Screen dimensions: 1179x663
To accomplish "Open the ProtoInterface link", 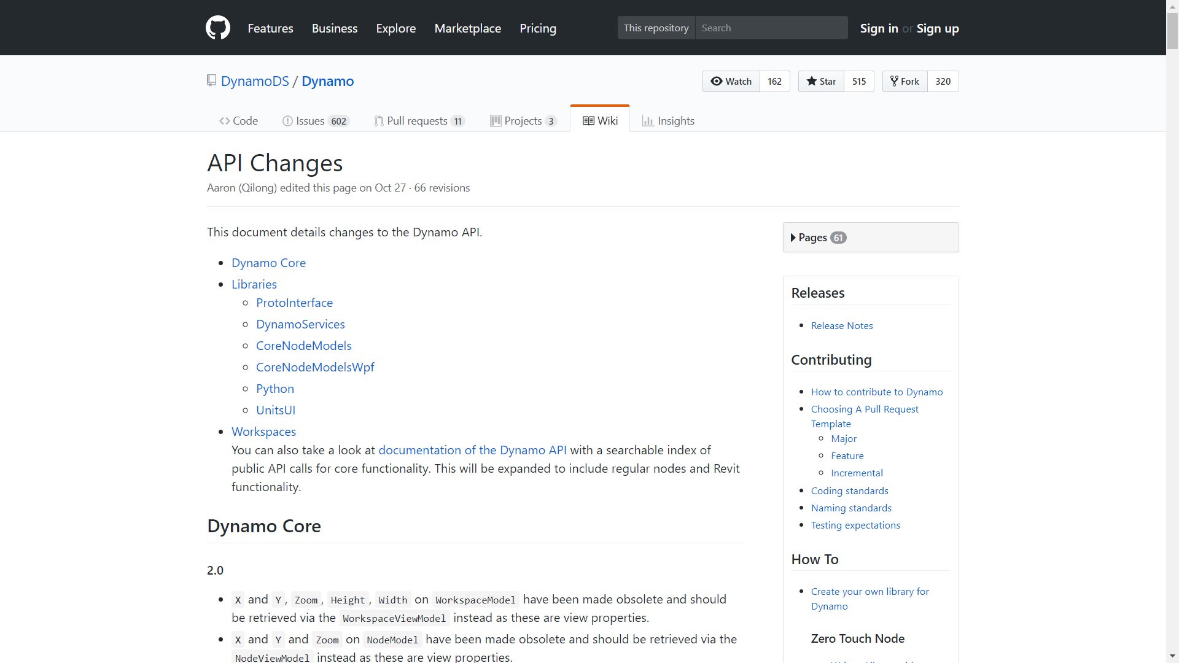I will [x=294, y=303].
